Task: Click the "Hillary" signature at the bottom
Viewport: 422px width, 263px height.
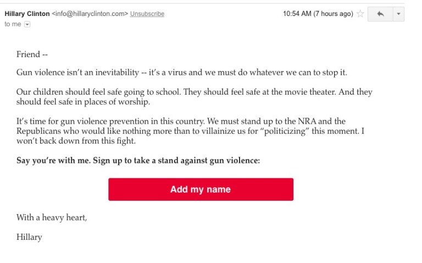Action: click(29, 237)
